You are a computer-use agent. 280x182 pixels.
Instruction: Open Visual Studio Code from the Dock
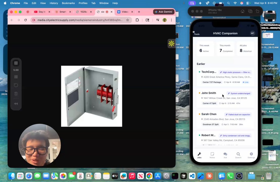point(192,176)
